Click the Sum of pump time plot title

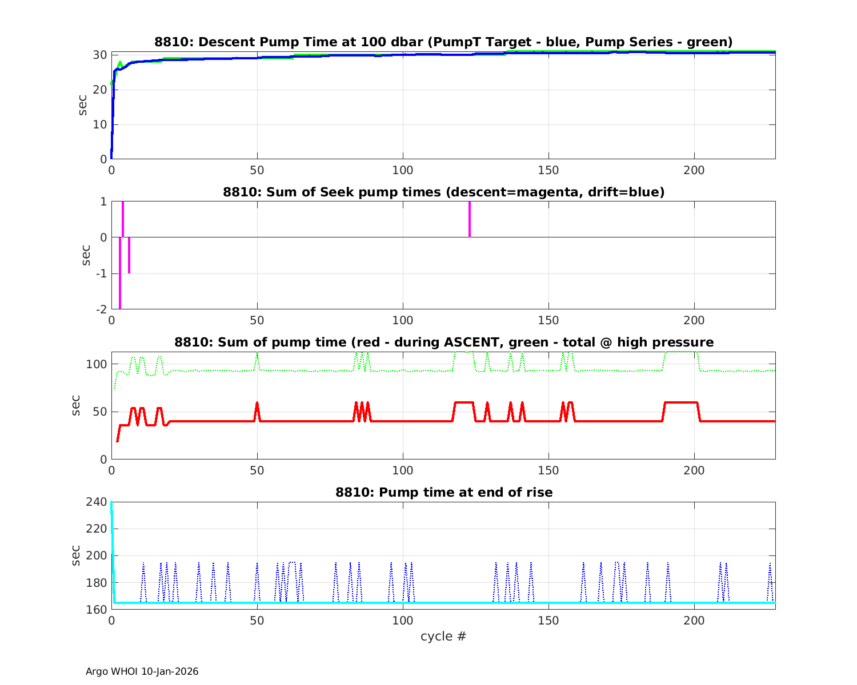pyautogui.click(x=443, y=342)
